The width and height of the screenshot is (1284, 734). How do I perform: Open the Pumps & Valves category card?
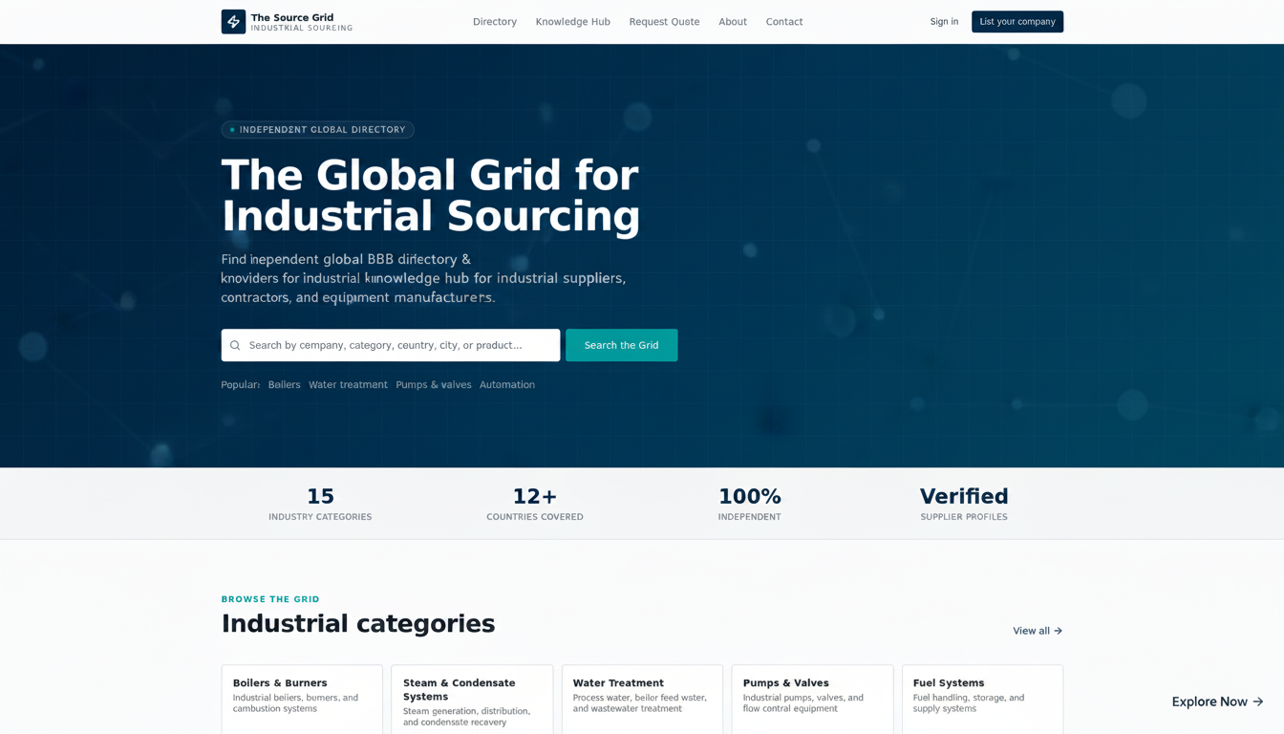tap(812, 700)
